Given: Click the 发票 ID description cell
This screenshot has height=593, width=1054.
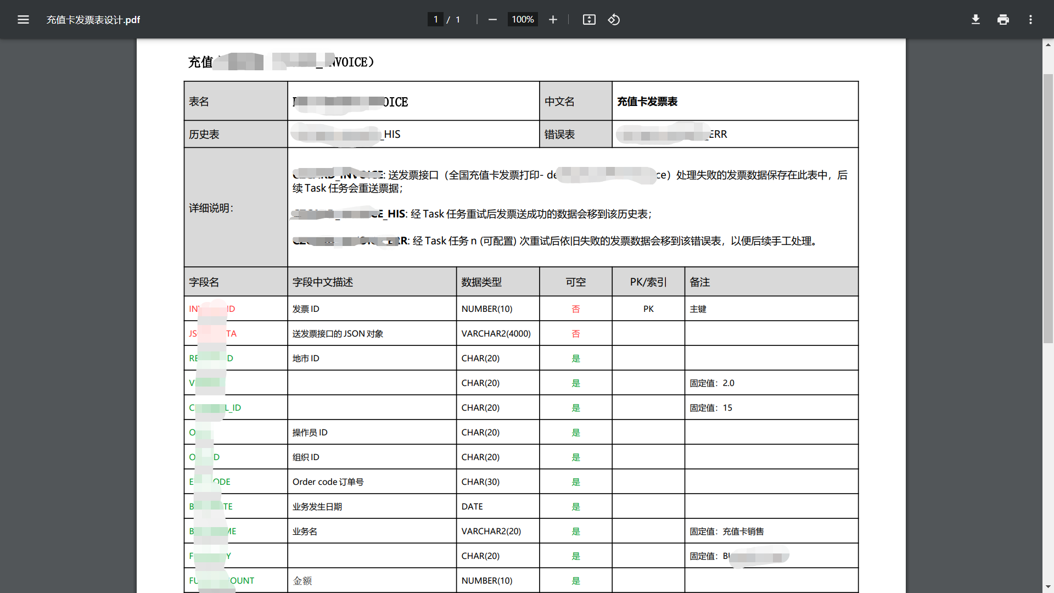Looking at the screenshot, I should [372, 309].
